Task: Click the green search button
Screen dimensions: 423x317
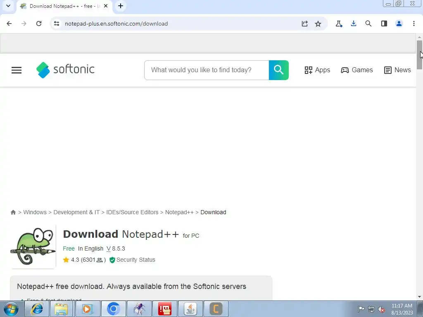Action: coord(279,70)
